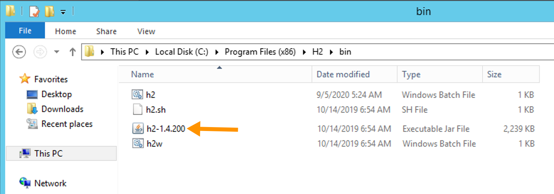
Task: Click the h2-1.4.200 jar file icon
Action: pyautogui.click(x=138, y=129)
